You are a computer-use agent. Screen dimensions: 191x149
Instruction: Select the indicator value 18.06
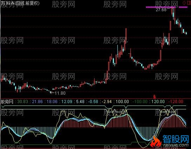point(52,102)
